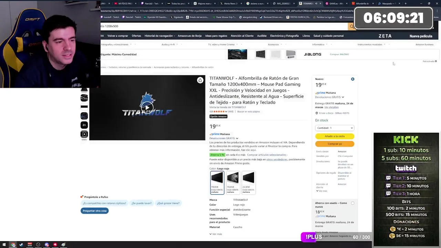Open Estado del servicio bookmark
Viewport: 441px width, 248px height.
click(197, 17)
